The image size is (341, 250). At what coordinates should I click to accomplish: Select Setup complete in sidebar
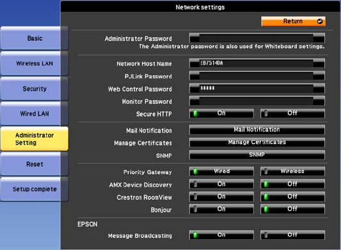[x=35, y=189]
